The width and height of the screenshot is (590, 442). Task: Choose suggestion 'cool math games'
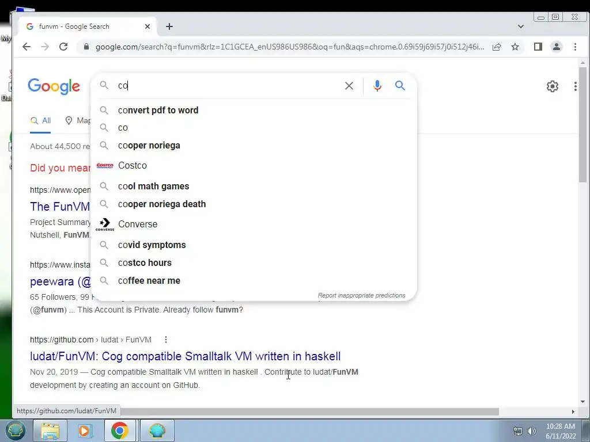pyautogui.click(x=254, y=186)
